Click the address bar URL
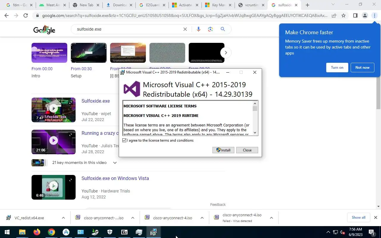Screen dimensions: 381x238 185,15
